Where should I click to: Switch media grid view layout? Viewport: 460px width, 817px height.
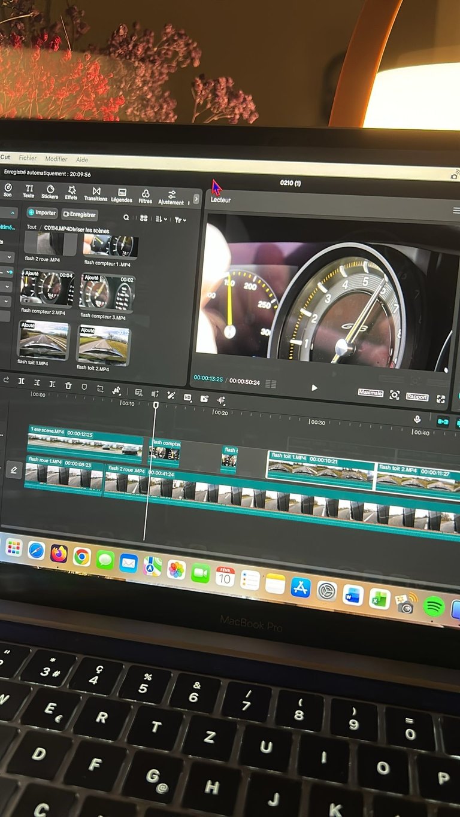pyautogui.click(x=144, y=218)
